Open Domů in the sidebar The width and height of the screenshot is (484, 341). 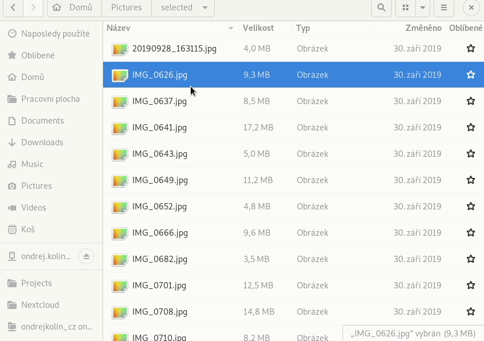point(51,77)
